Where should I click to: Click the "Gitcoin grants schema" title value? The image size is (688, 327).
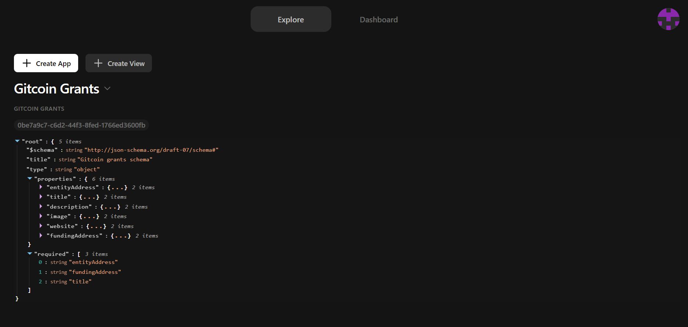[x=115, y=159]
